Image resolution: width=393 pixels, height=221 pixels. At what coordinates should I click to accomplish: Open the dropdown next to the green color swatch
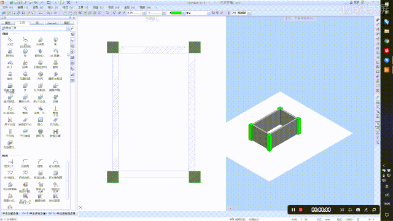pos(183,13)
